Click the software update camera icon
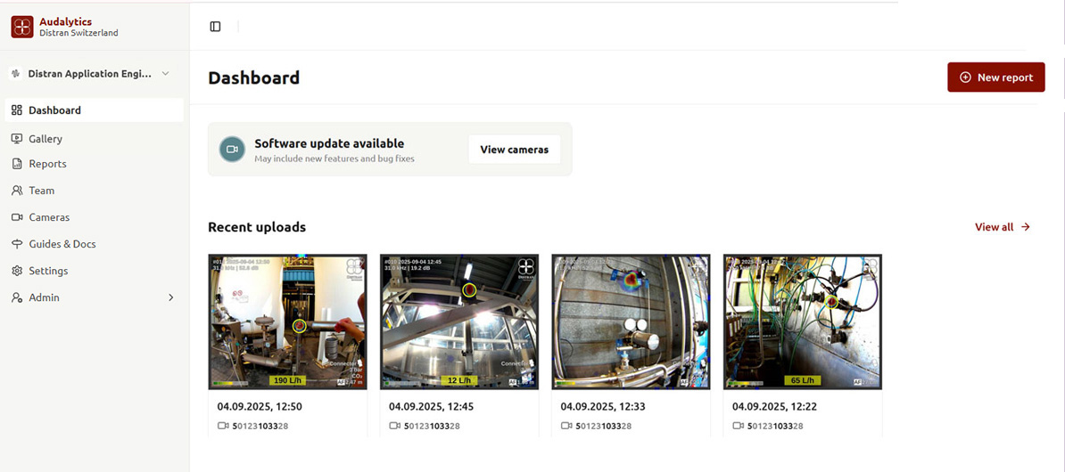This screenshot has width=1065, height=472. click(x=232, y=150)
